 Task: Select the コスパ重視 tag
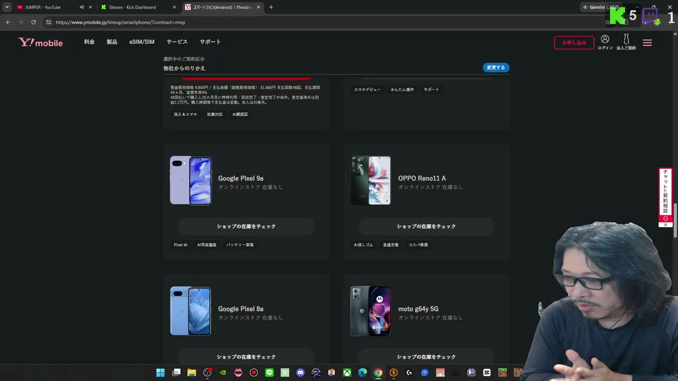[418, 245]
